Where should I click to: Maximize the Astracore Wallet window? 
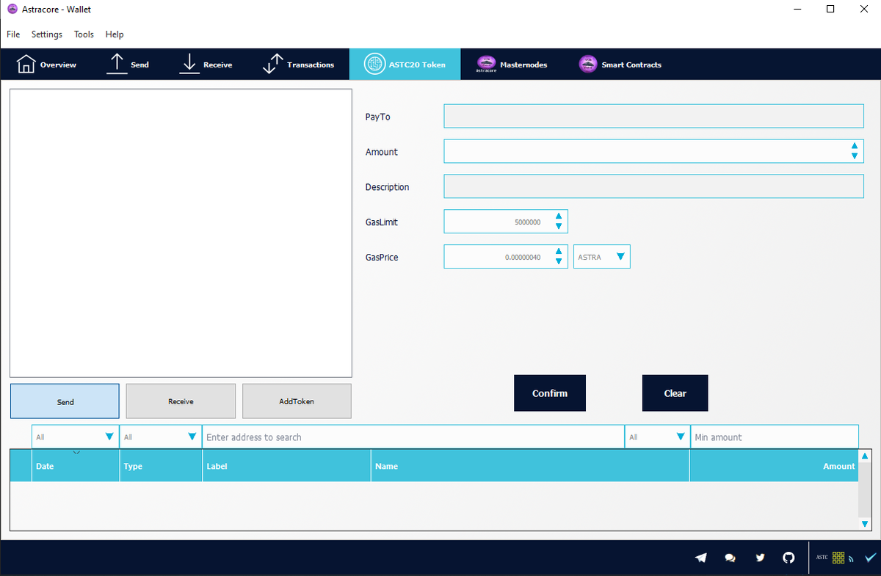[830, 9]
